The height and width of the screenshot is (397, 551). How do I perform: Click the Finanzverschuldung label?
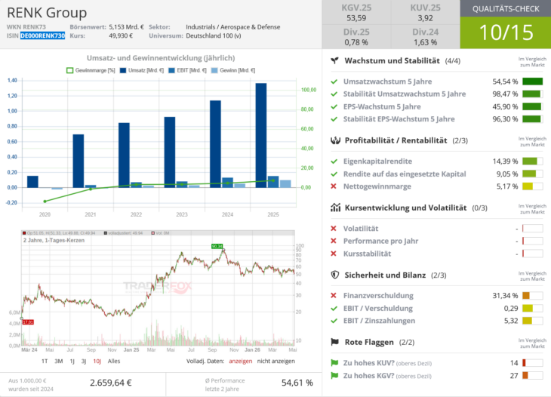click(378, 295)
